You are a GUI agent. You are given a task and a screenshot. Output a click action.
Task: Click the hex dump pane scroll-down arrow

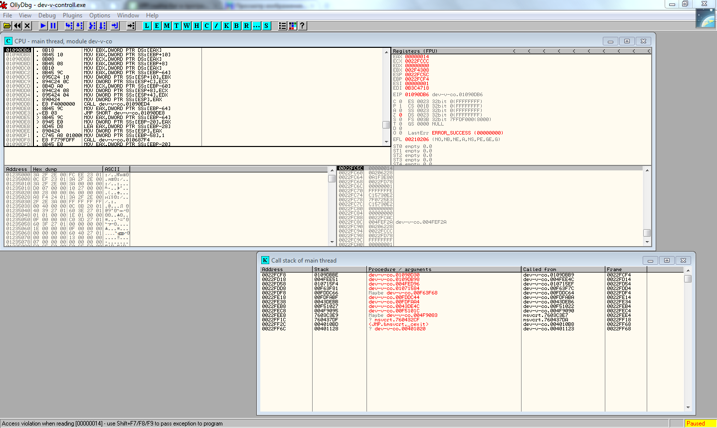(x=332, y=242)
